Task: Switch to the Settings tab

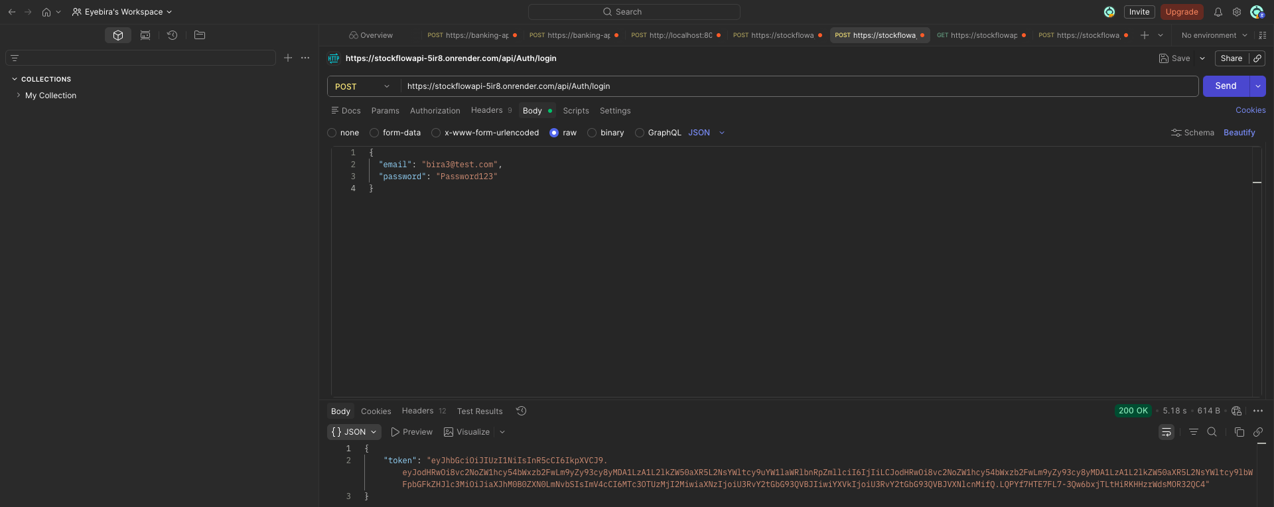Action: pyautogui.click(x=615, y=111)
